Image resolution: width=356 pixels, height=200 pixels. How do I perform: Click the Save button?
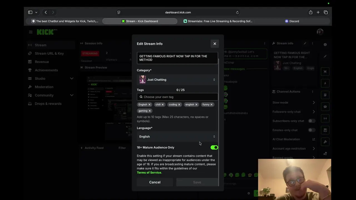(x=197, y=182)
